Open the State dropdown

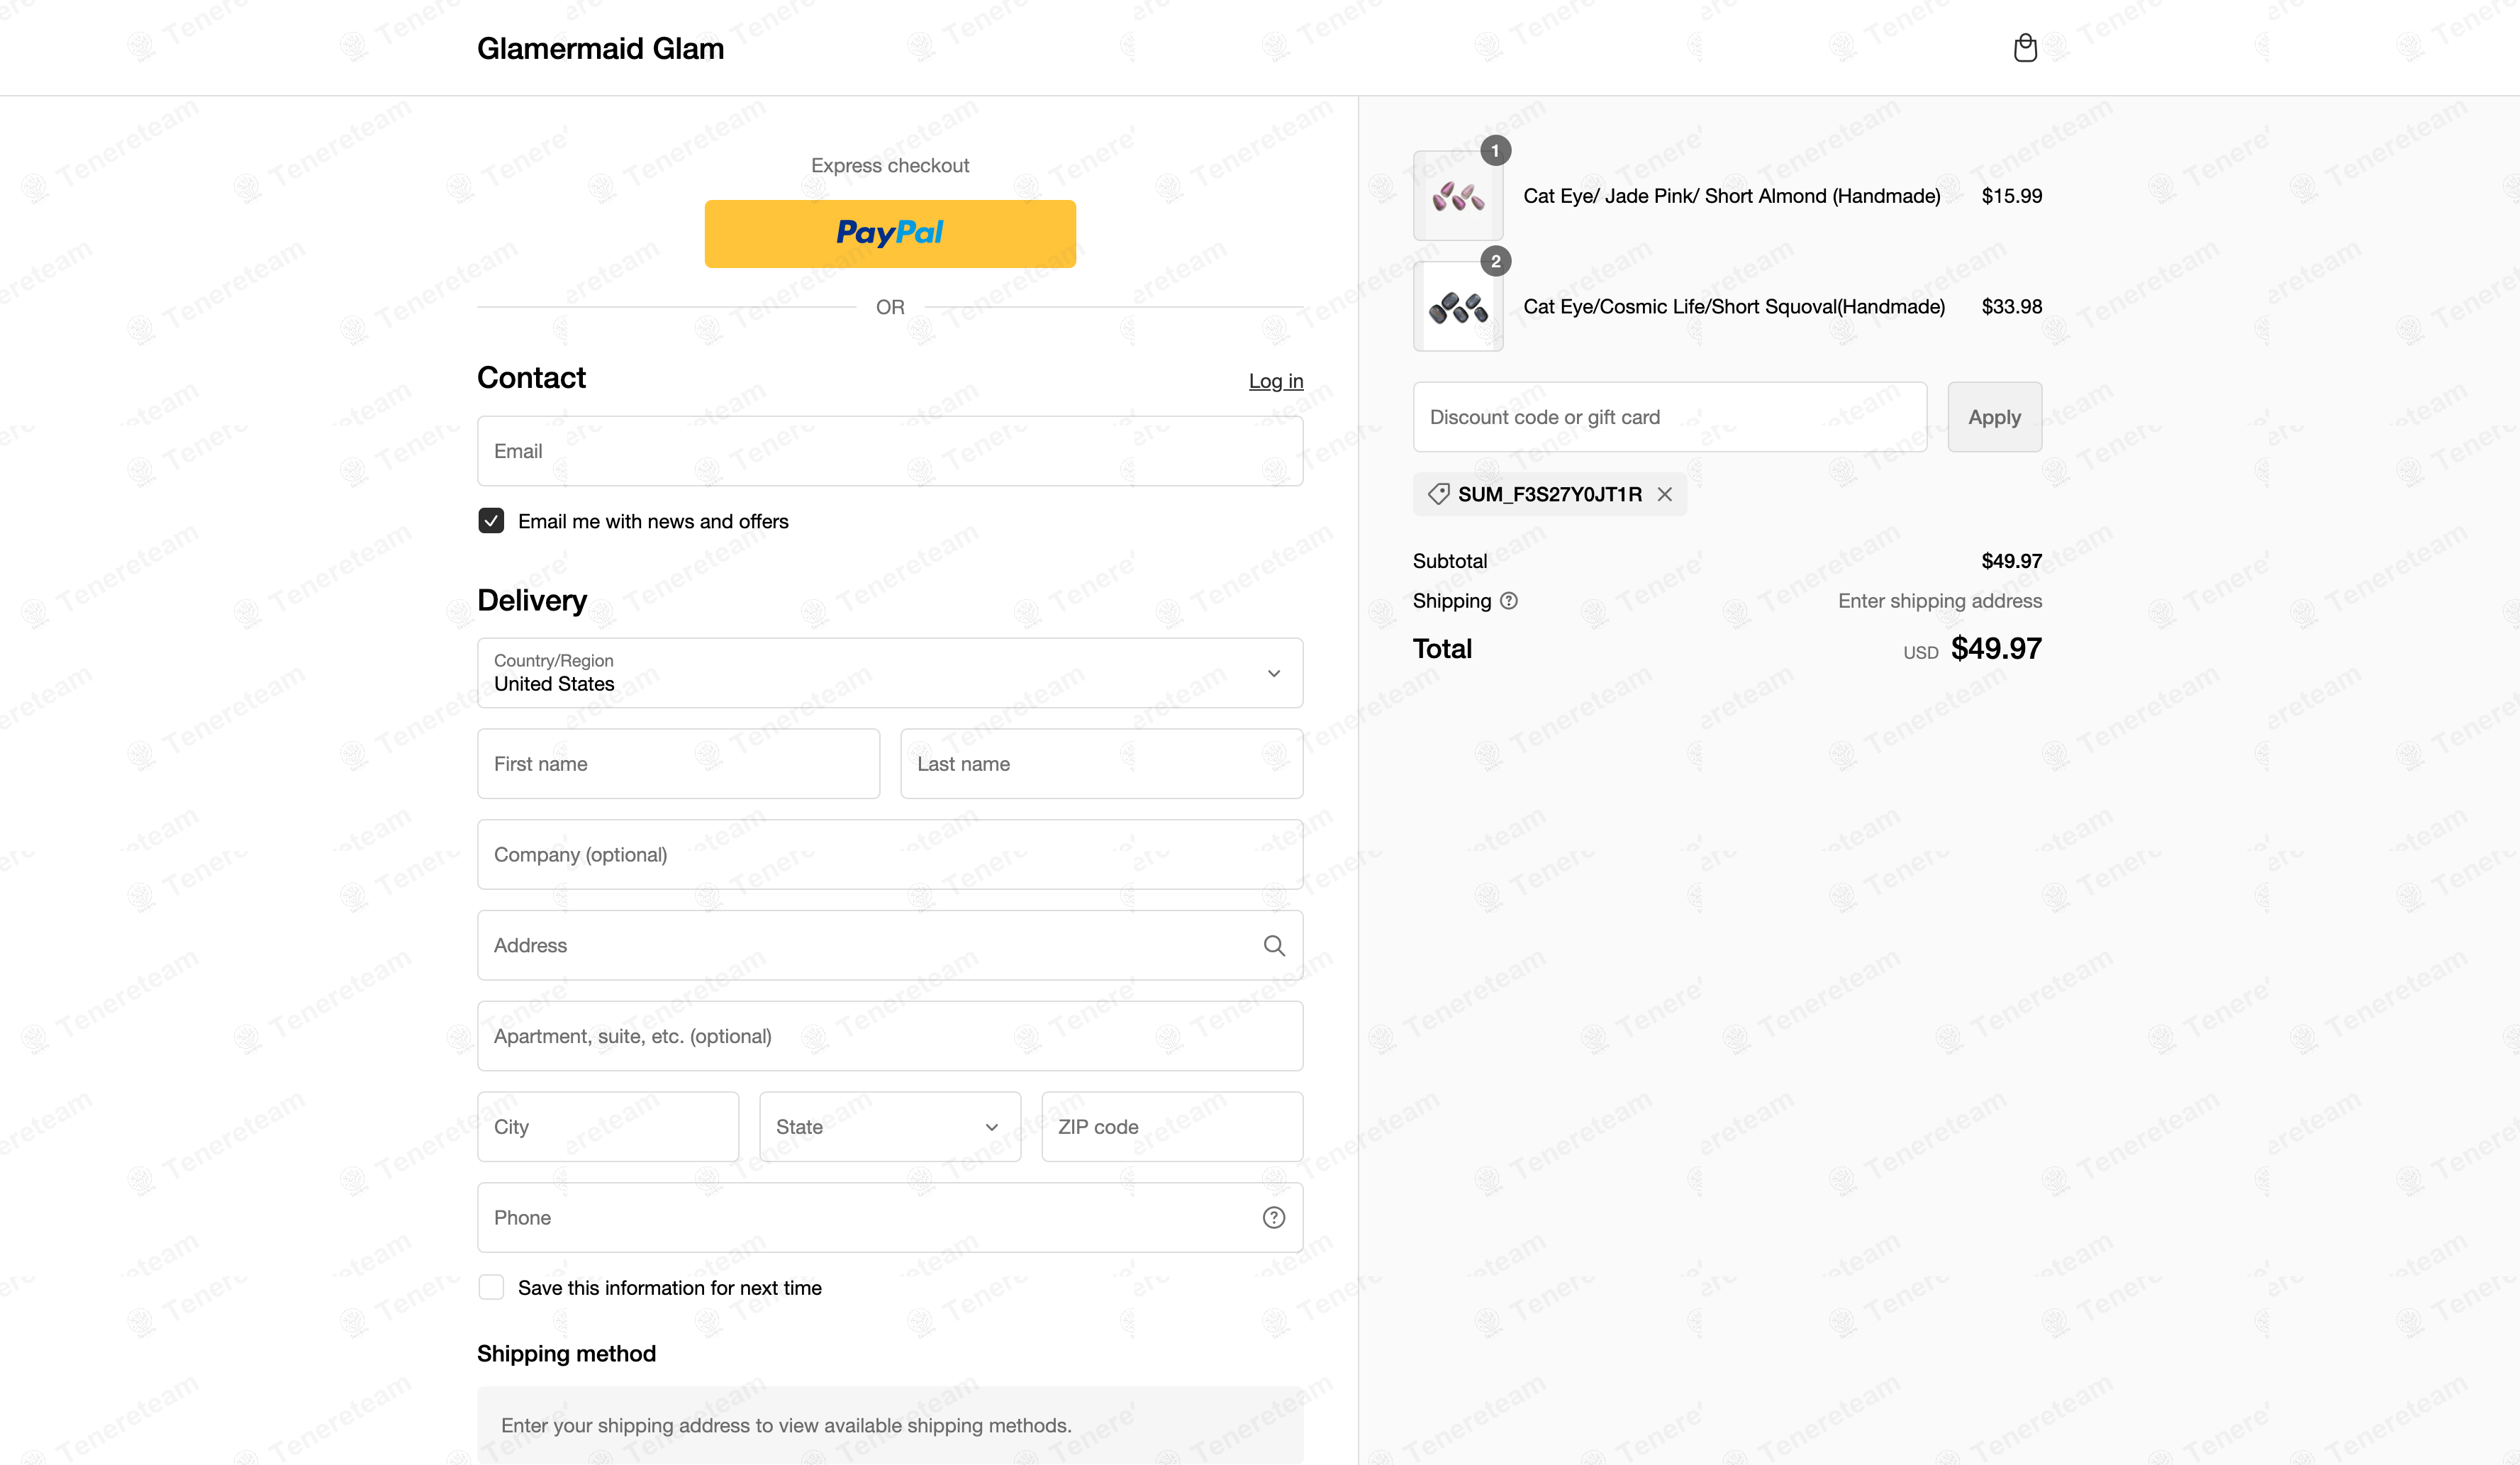click(x=890, y=1127)
